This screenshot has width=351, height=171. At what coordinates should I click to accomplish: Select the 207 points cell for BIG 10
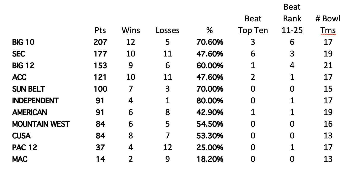pos(100,42)
